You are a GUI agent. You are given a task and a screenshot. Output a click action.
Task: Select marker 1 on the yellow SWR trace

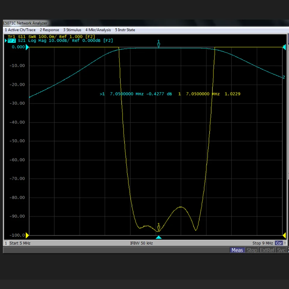tap(159, 227)
